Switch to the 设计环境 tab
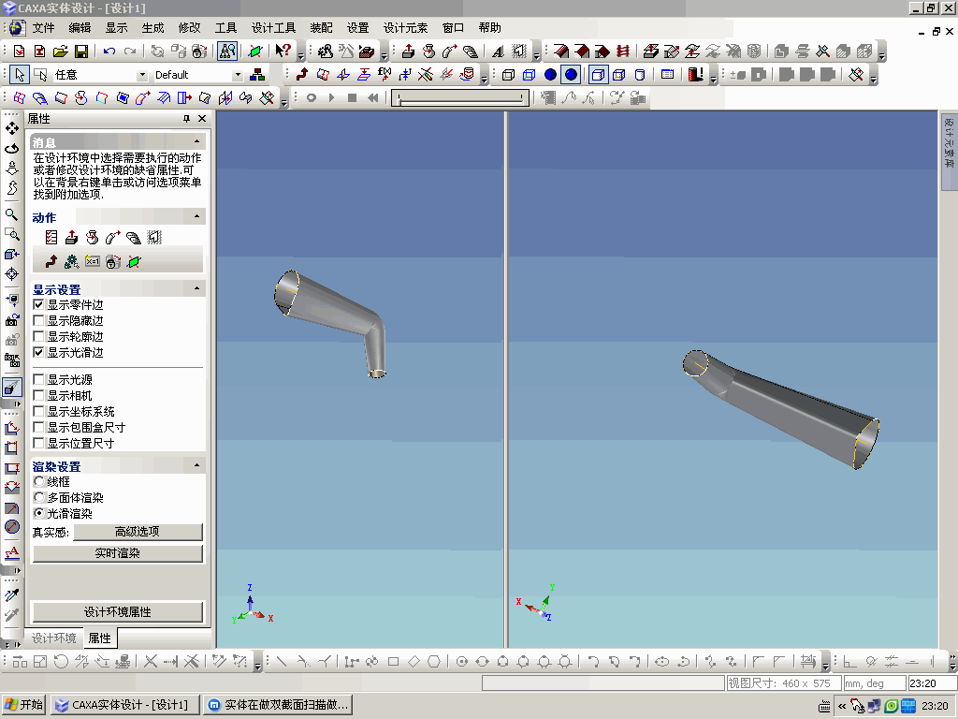The height and width of the screenshot is (719, 958). click(x=53, y=638)
